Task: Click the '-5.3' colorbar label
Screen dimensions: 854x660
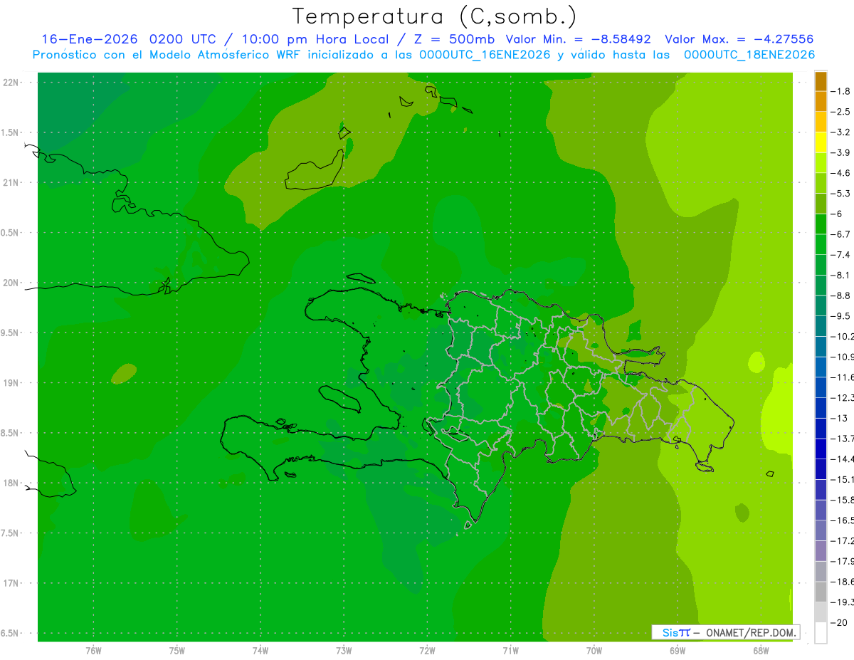Action: point(841,194)
